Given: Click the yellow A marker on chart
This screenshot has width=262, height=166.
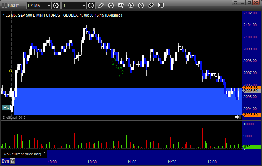Looking at the screenshot, I should tap(10, 71).
